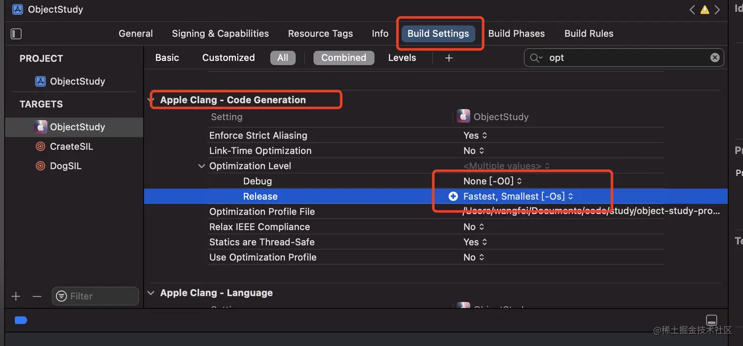
Task: Click the remove target minus icon
Action: point(37,296)
